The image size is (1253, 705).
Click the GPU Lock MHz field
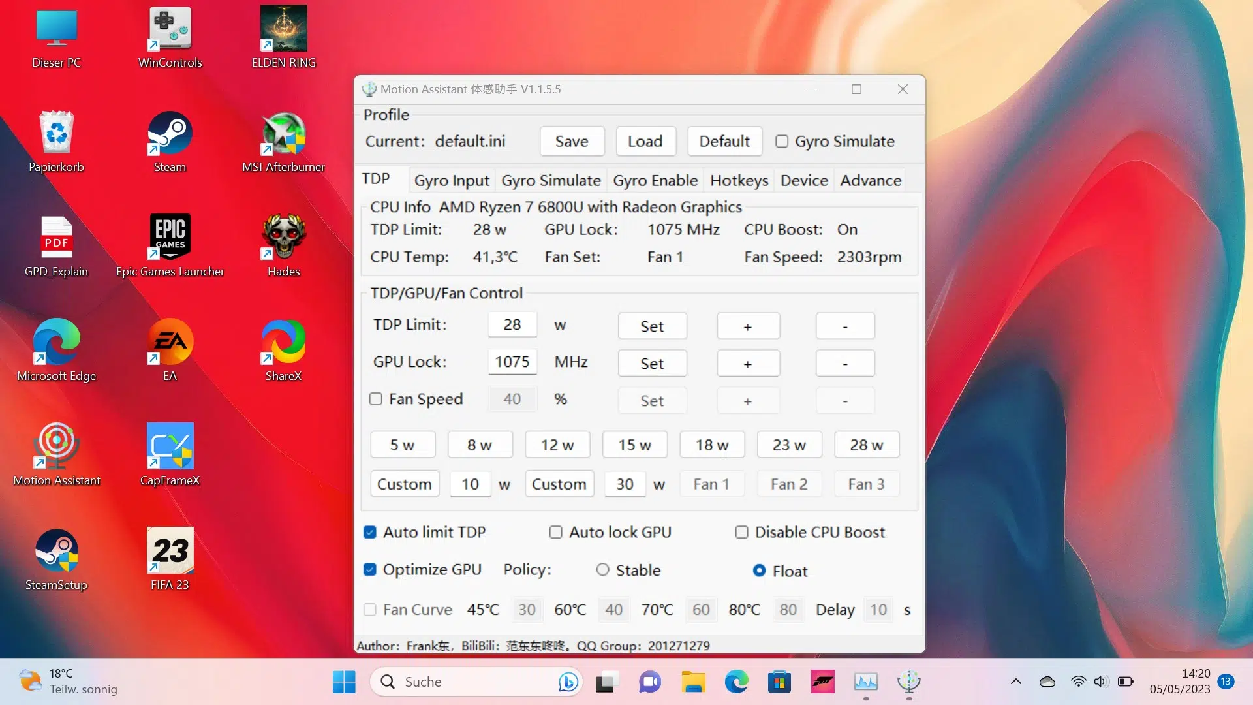[512, 362]
